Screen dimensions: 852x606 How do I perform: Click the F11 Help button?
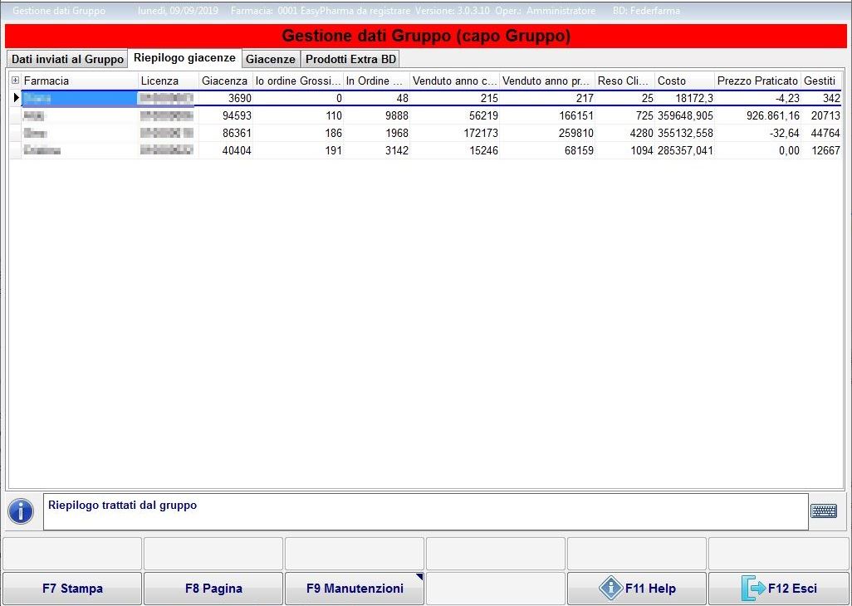pyautogui.click(x=637, y=589)
